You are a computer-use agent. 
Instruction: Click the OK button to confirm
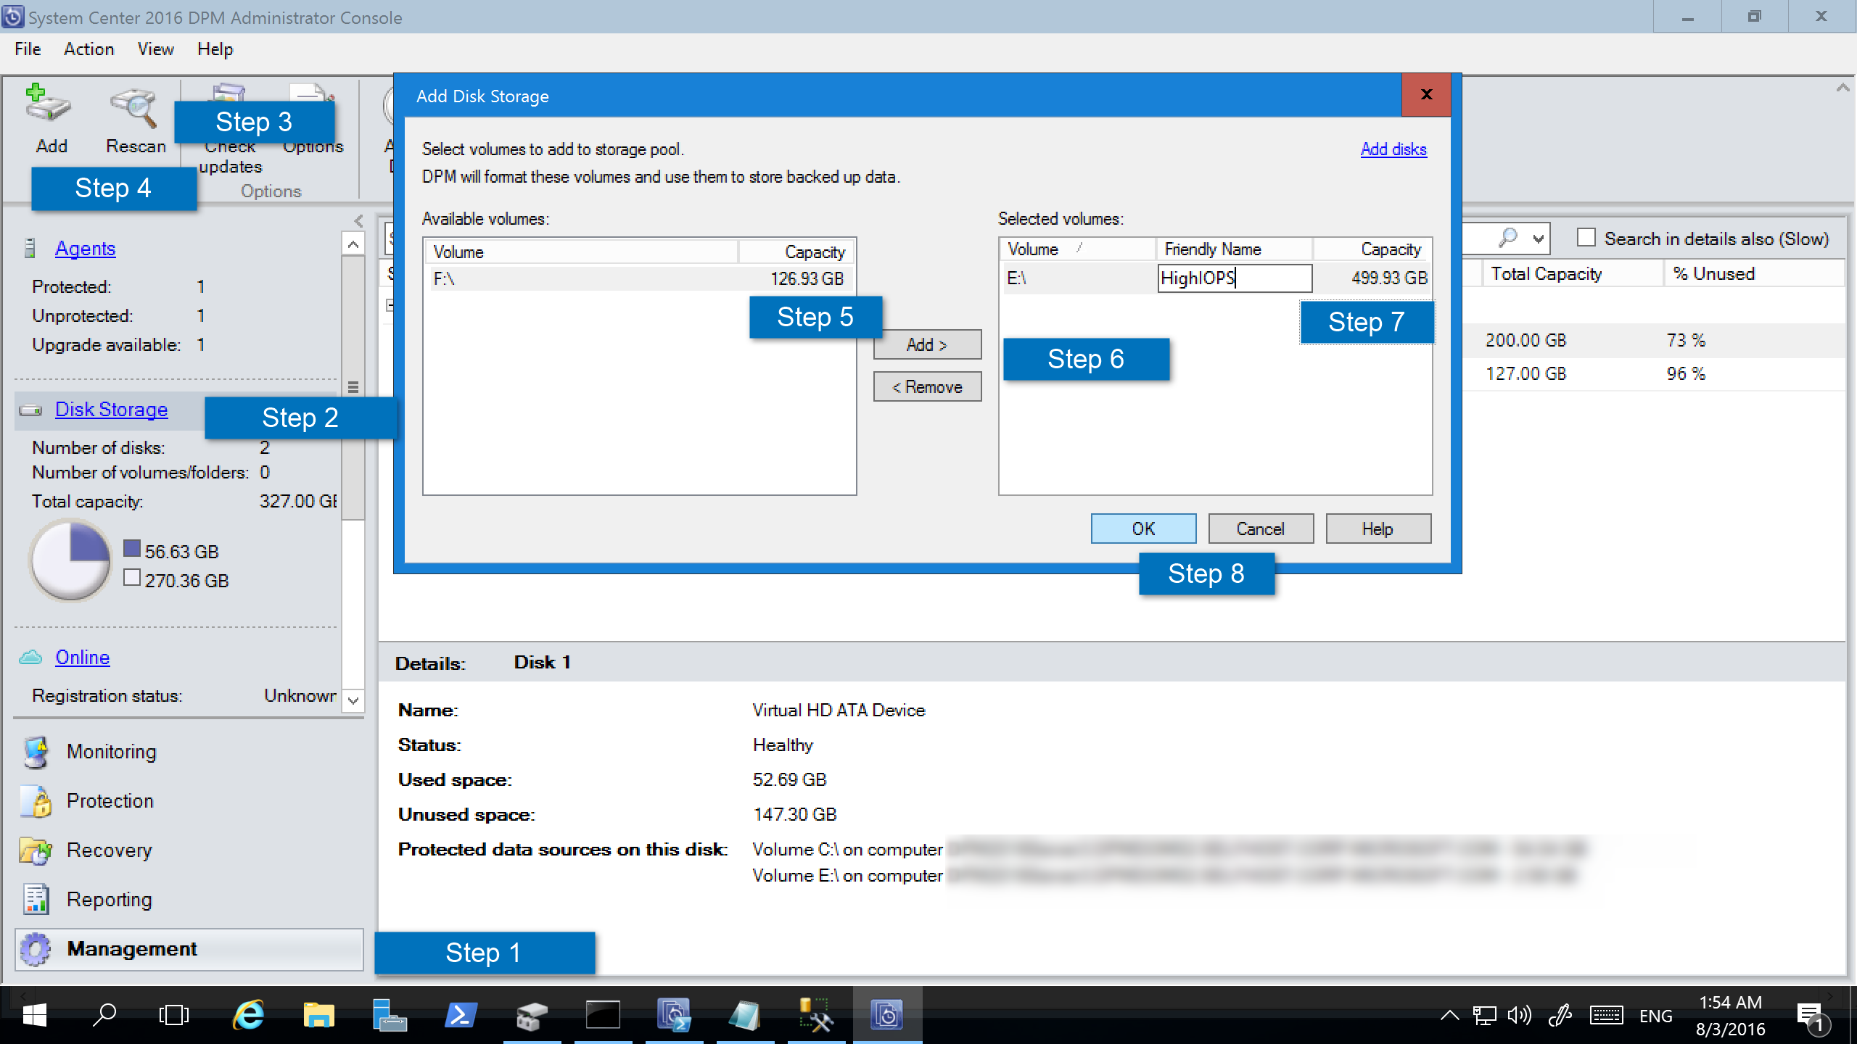click(x=1142, y=528)
